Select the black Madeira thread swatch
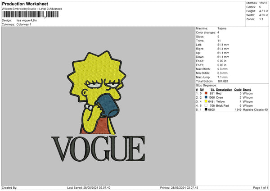 206,109
